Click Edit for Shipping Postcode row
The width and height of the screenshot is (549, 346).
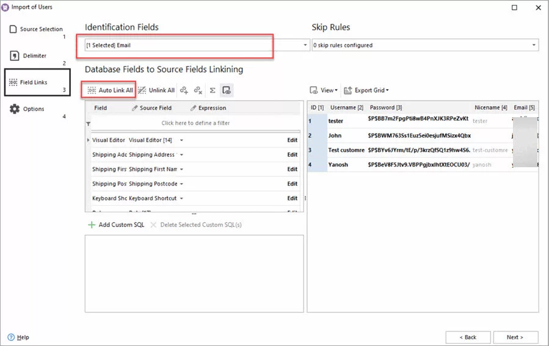pos(293,184)
